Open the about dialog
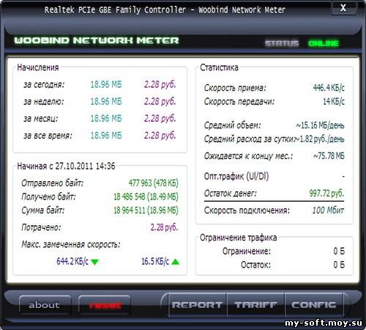Viewport: 366px width, 330px height. tap(45, 305)
